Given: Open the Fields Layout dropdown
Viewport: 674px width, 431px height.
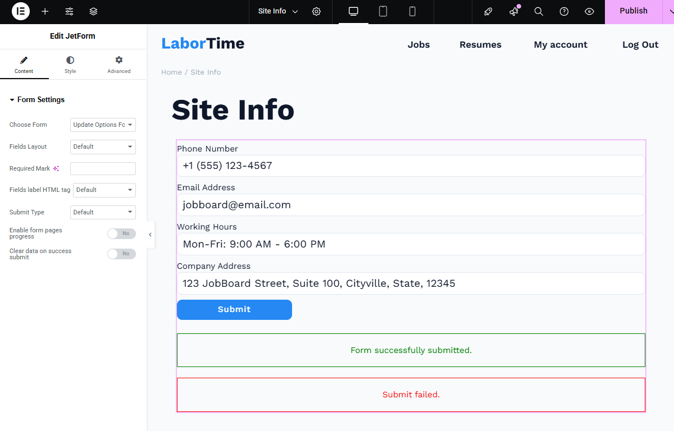Looking at the screenshot, I should click(103, 146).
